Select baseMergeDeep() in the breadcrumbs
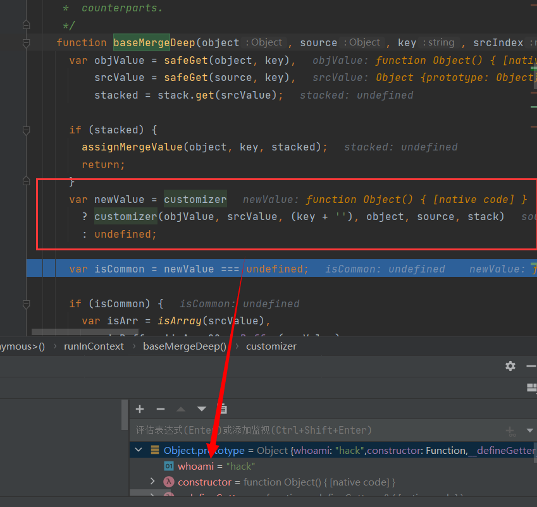 coord(185,346)
